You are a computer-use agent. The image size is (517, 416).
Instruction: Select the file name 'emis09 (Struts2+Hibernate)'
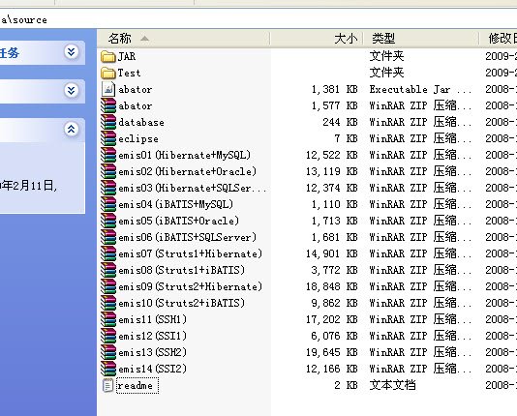(191, 287)
